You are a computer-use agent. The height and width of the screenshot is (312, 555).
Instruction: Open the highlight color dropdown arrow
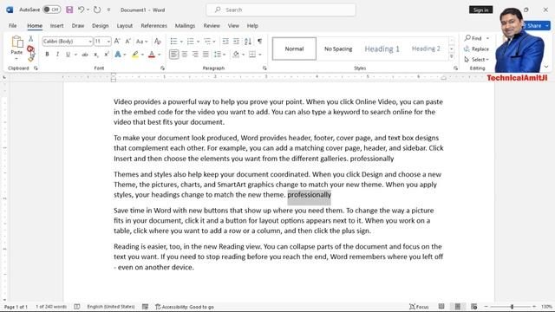[x=142, y=55]
